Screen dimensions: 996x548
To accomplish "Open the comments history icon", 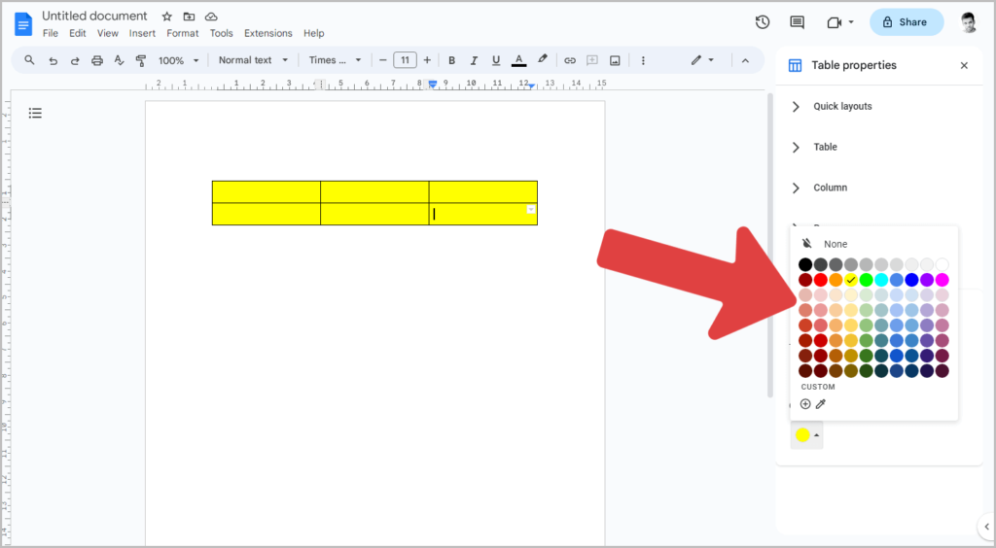I will (797, 22).
